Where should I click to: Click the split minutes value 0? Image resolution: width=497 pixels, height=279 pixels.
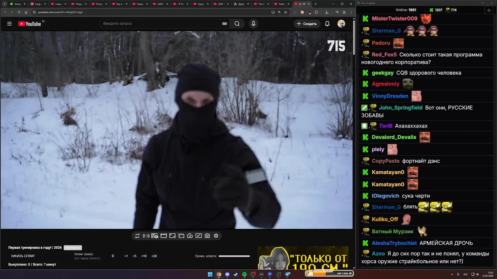coord(113,256)
